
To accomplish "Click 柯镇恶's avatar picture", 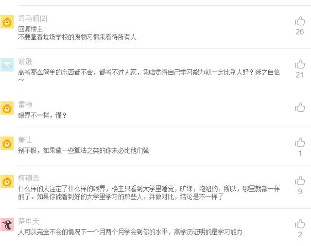I will [7, 181].
